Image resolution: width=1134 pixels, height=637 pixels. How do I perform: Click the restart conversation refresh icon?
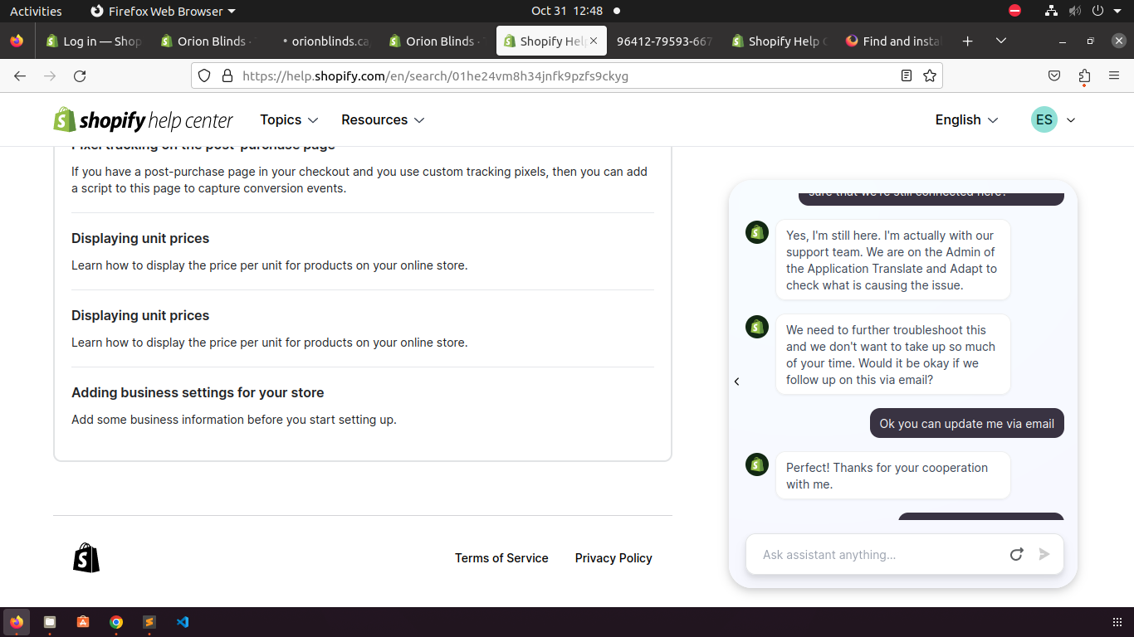click(1016, 554)
